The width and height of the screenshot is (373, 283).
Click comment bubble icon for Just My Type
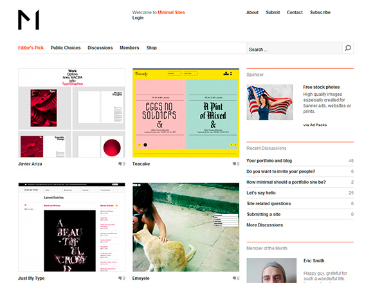click(x=120, y=278)
